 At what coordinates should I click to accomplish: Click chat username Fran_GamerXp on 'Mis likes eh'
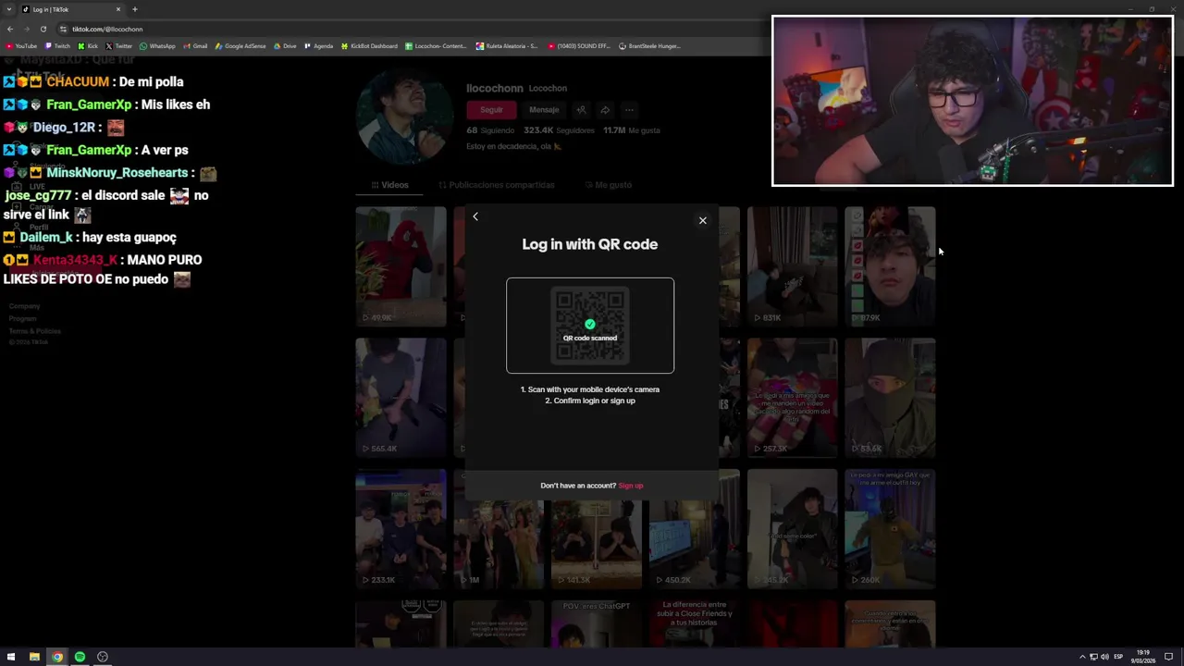tap(89, 105)
